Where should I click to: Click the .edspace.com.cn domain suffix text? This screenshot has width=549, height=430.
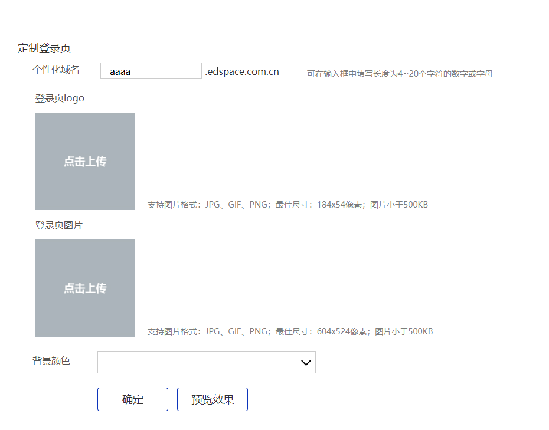click(242, 72)
